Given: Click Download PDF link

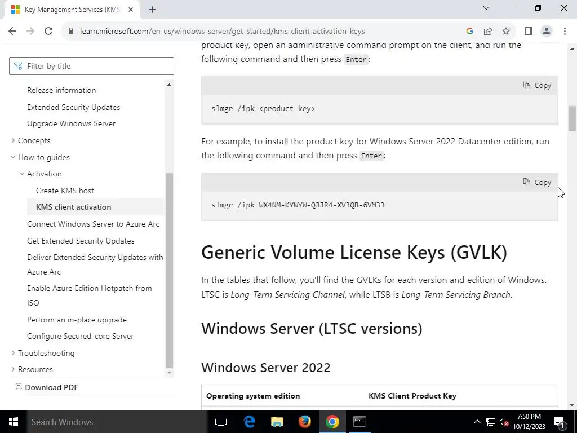Looking at the screenshot, I should [47, 387].
